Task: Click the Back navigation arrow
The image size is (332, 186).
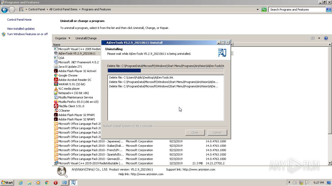Action: (x=4, y=10)
